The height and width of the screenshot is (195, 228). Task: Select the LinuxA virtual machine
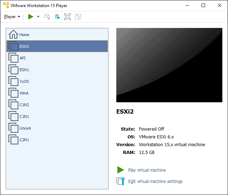point(25,128)
